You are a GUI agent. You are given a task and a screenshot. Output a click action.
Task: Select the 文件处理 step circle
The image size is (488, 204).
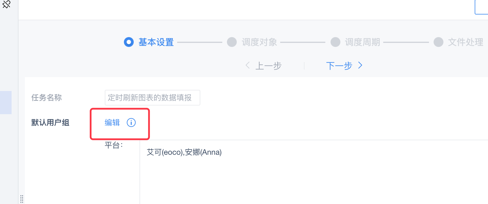[x=439, y=42]
